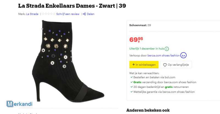Open the La Strada brand link

(x=32, y=14)
